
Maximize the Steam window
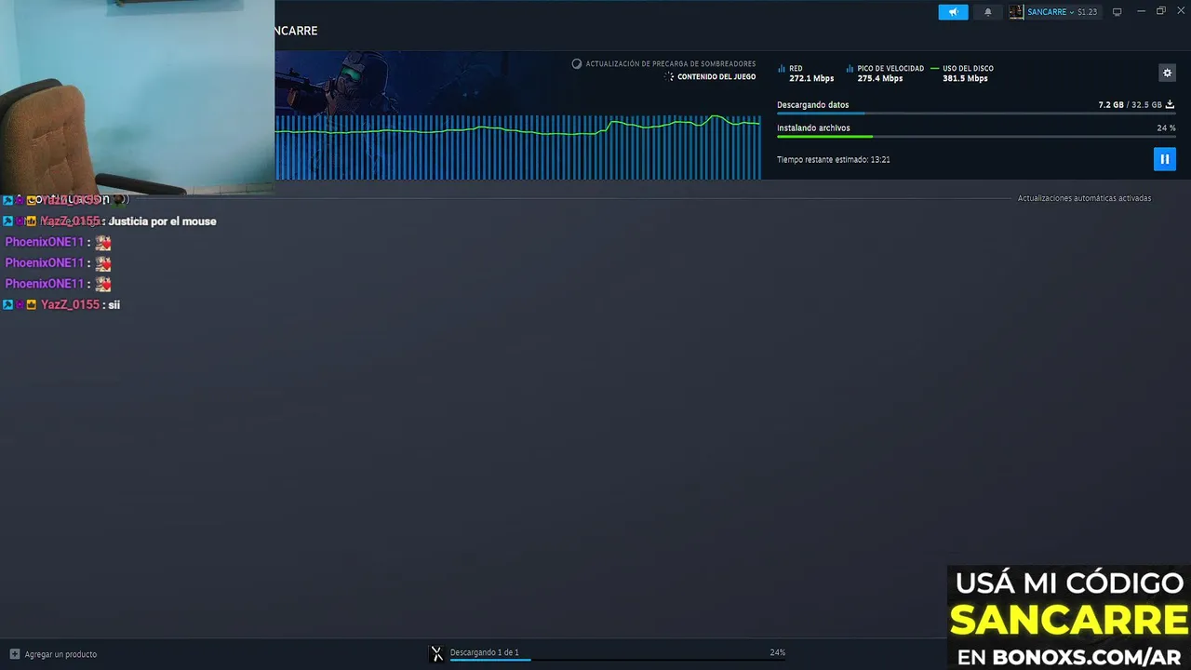(1161, 11)
